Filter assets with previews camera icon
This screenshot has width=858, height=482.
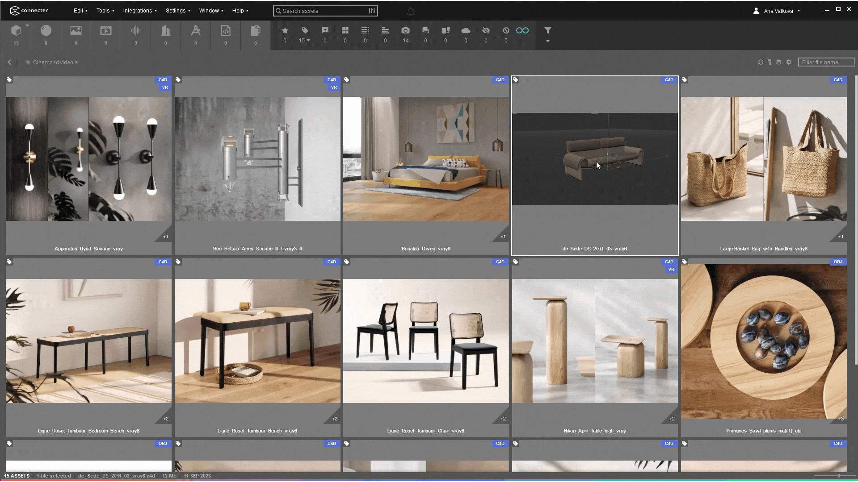pos(405,30)
